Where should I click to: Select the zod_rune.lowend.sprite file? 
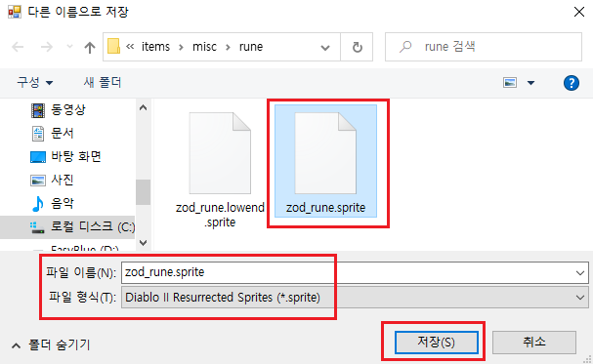(x=220, y=170)
